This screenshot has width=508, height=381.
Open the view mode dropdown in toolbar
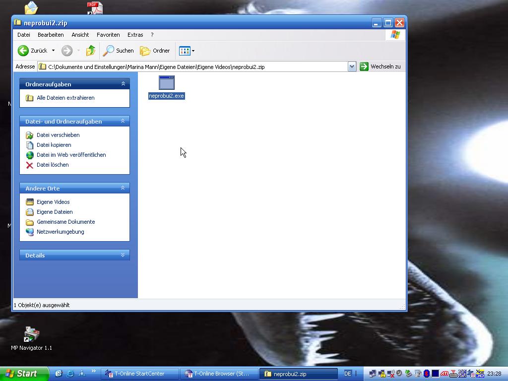tap(193, 51)
